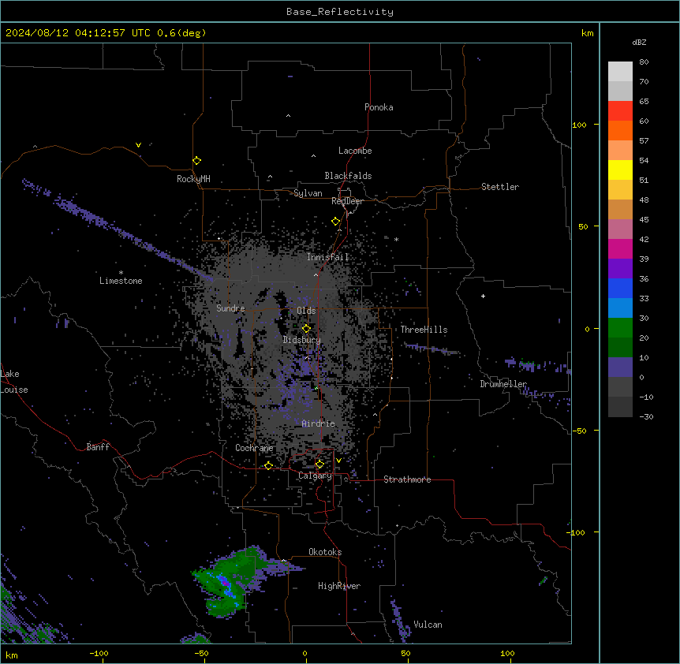Image resolution: width=680 pixels, height=664 pixels.
Task: Select the Lake Louise label
Action: click(x=14, y=382)
